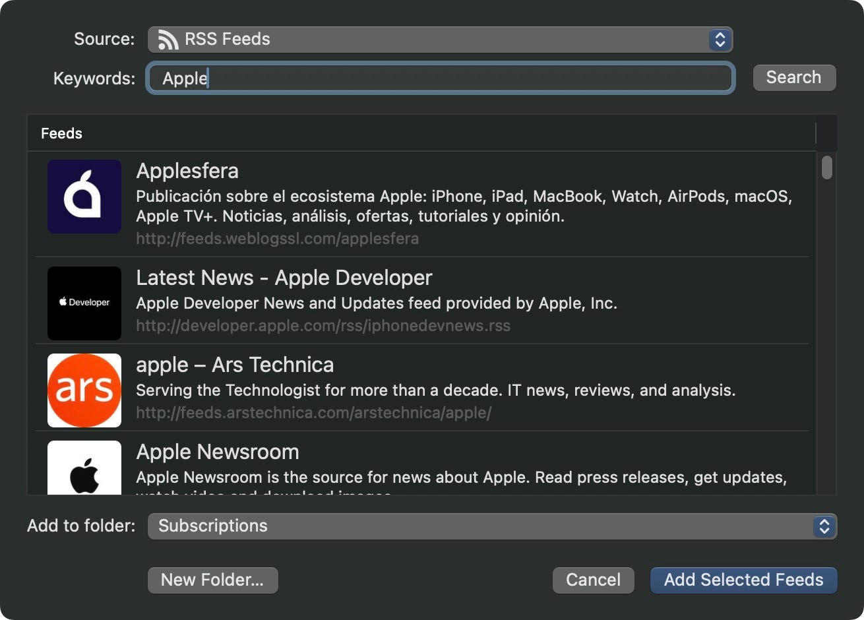Open the Source RSS Feeds dropdown
This screenshot has height=620, width=864.
point(440,40)
